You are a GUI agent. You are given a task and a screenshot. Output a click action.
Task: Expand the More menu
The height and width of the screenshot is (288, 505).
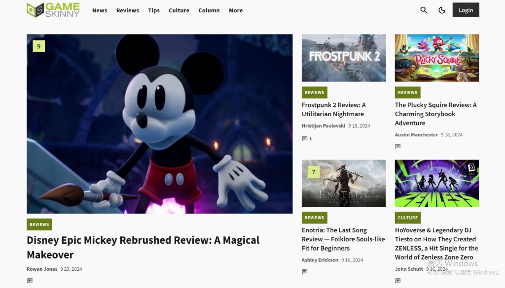(236, 10)
